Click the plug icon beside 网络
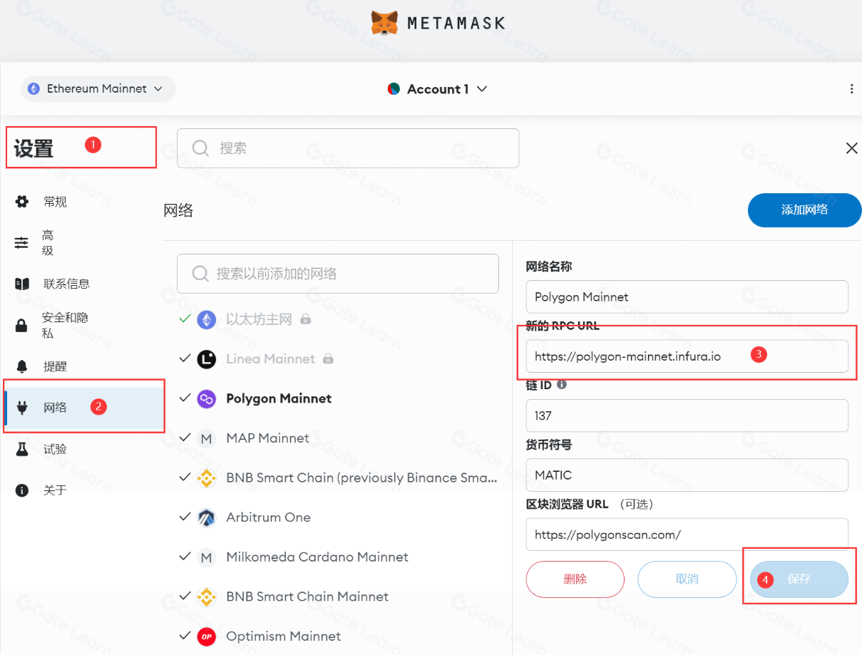This screenshot has width=862, height=655. [22, 408]
